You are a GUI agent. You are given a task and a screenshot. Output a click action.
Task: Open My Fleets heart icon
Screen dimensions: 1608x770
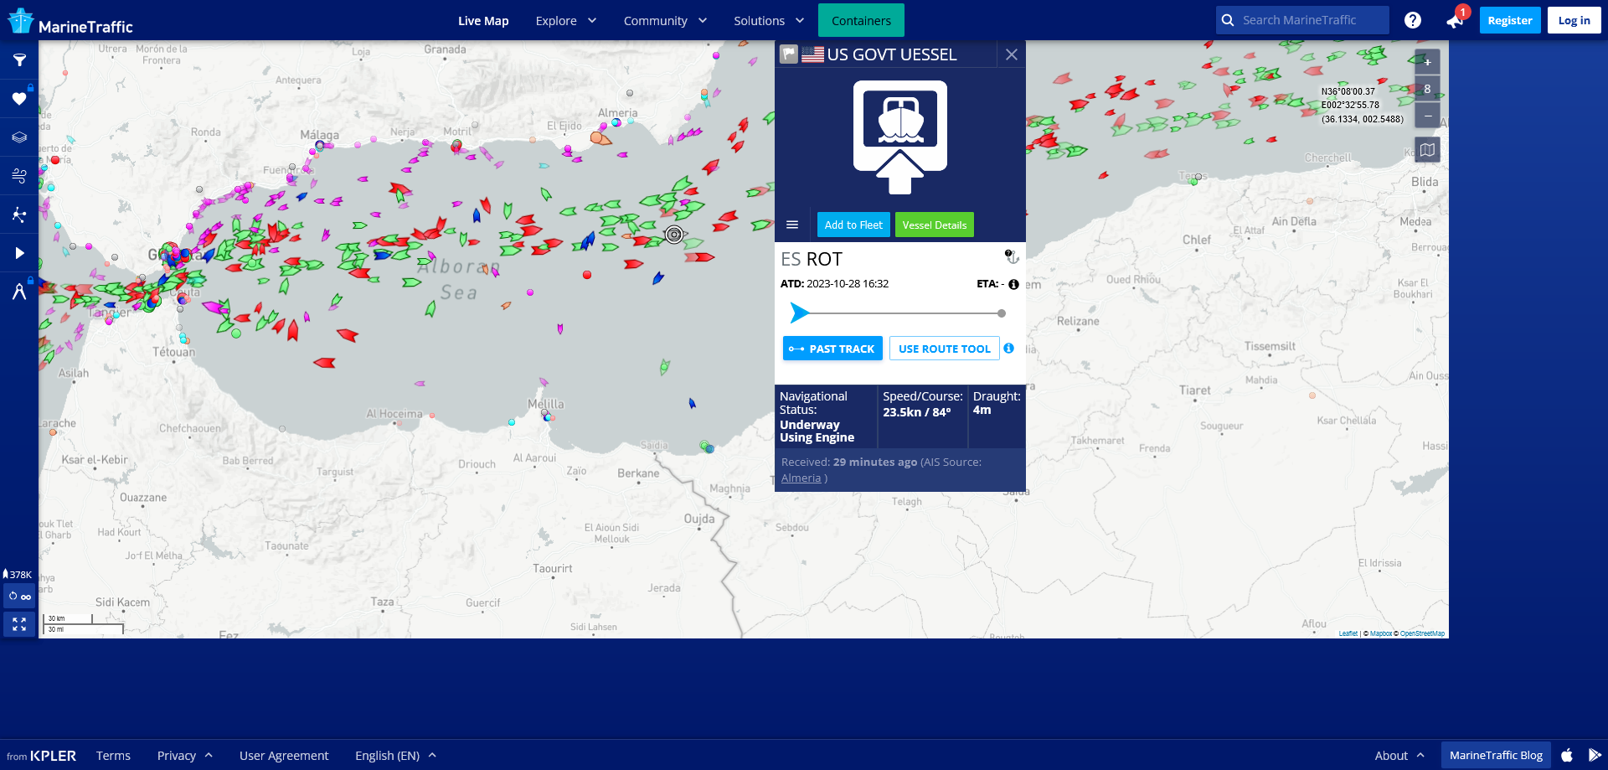(19, 99)
